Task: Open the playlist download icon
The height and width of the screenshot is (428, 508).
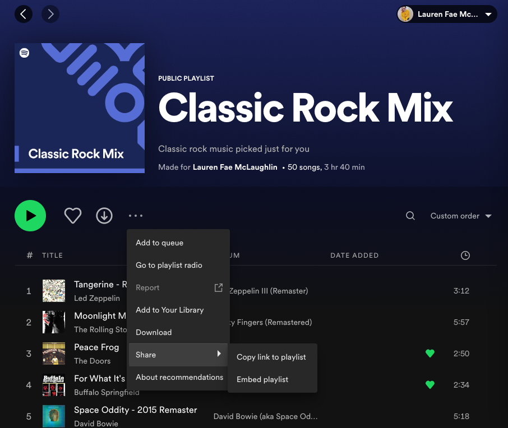Action: (x=104, y=216)
